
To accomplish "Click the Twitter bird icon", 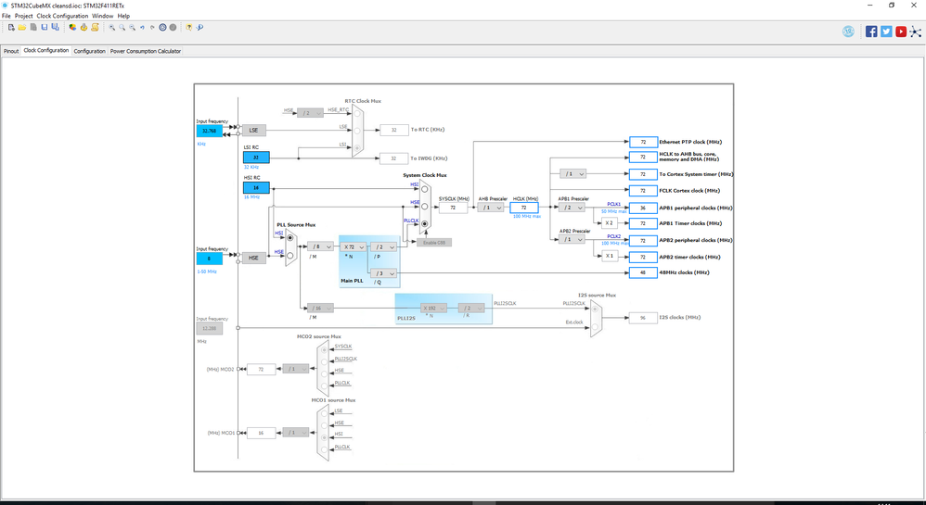I will 886,32.
